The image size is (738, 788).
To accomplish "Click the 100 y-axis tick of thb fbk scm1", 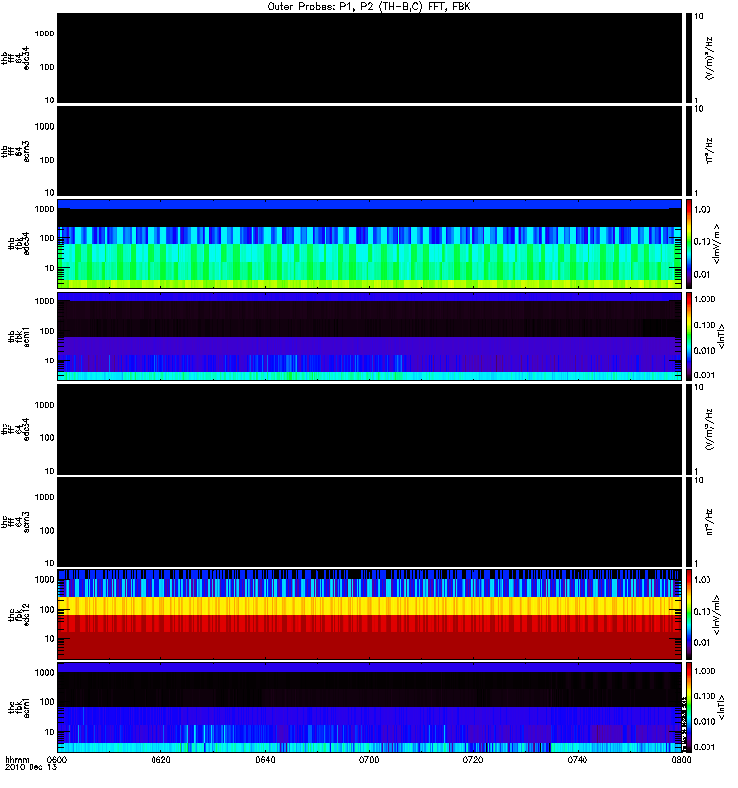I will point(47,331).
